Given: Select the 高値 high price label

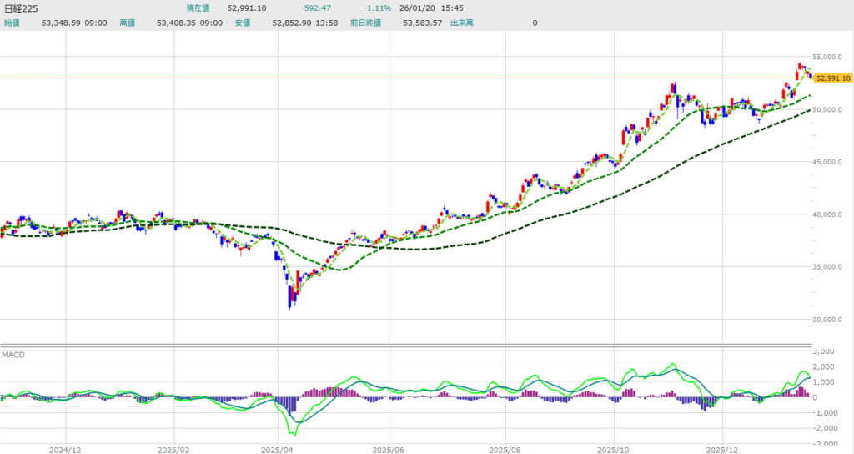Looking at the screenshot, I should [128, 23].
